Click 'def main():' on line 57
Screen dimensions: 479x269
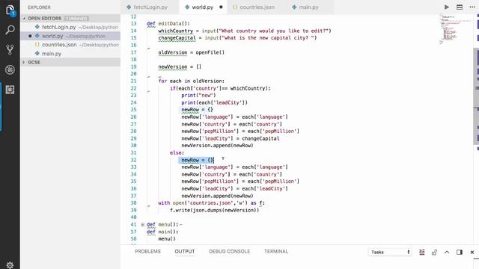(x=162, y=232)
